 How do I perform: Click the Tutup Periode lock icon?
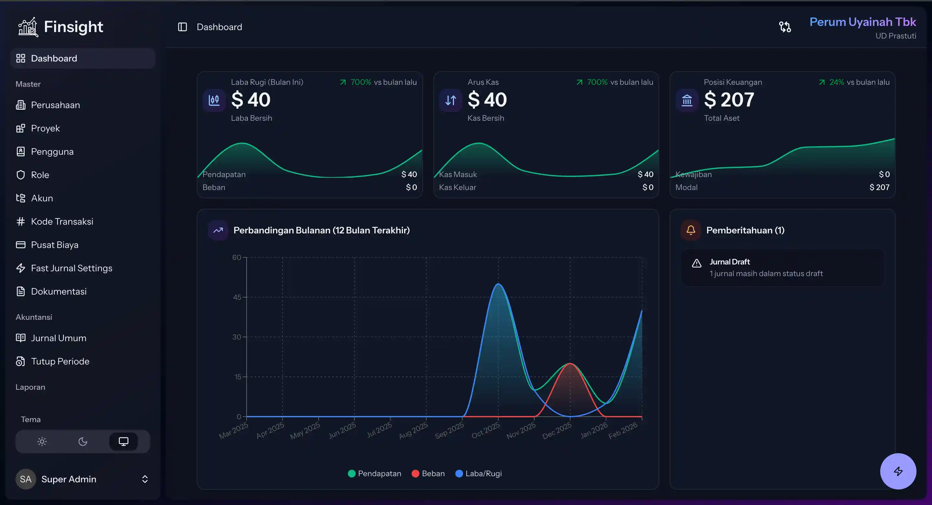[21, 361]
